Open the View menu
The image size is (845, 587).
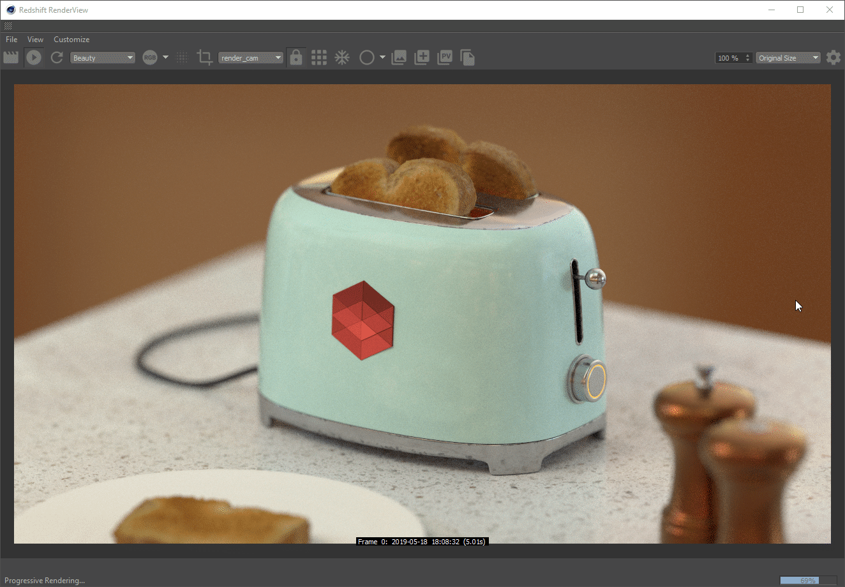click(x=35, y=40)
